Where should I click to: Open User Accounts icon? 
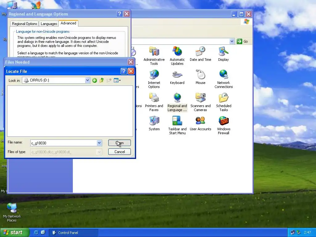click(200, 123)
